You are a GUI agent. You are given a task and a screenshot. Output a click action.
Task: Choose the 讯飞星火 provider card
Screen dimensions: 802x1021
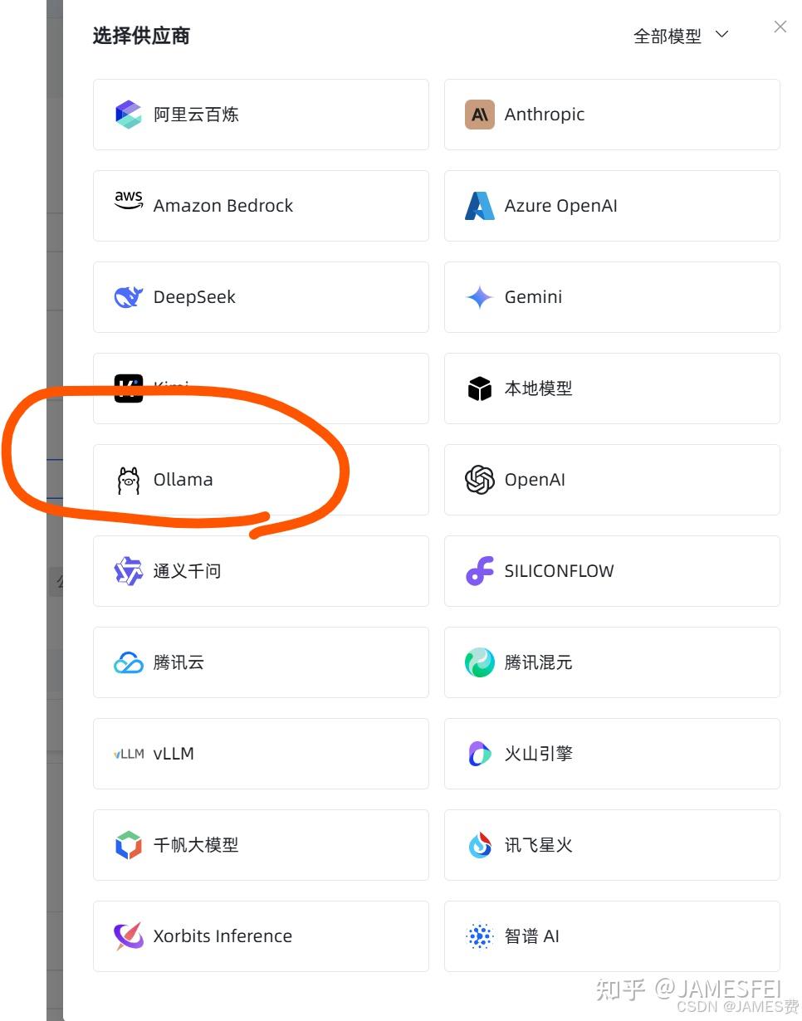(x=612, y=845)
